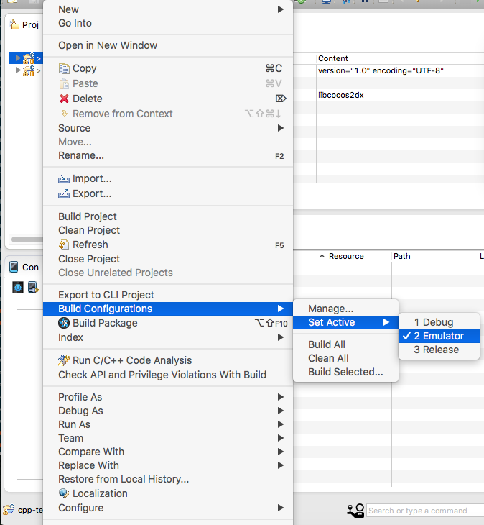484x525 pixels.
Task: Choose Clean Project from context menu
Action: tap(89, 230)
